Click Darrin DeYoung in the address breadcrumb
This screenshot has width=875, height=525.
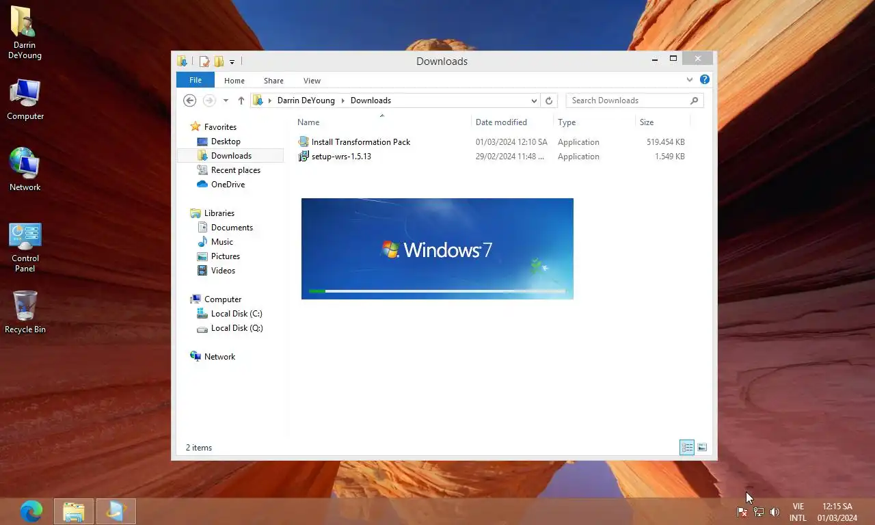(306, 100)
